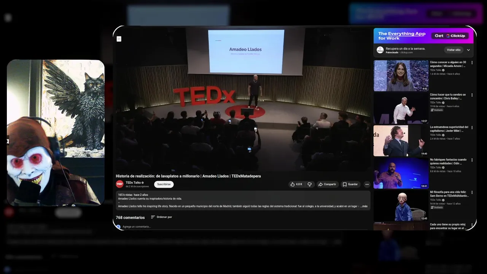Expand the ClickUp ad chevron
This screenshot has height=274, width=487.
[x=468, y=50]
